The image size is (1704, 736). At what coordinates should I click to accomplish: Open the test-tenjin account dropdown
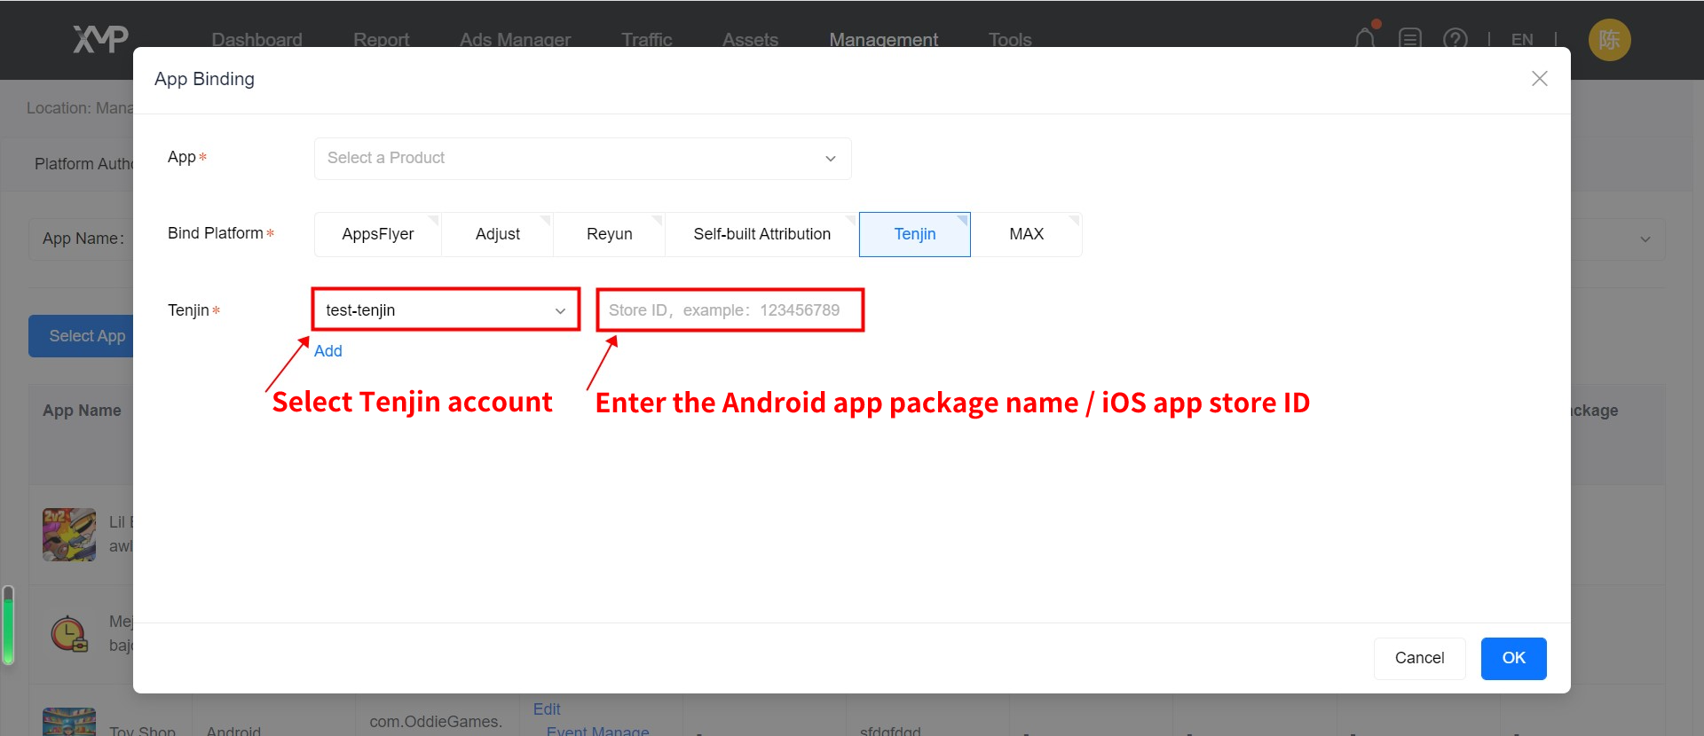pos(446,309)
